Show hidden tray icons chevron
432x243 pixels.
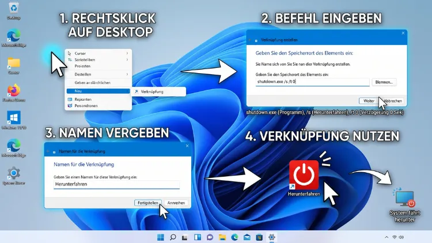pos(386,237)
